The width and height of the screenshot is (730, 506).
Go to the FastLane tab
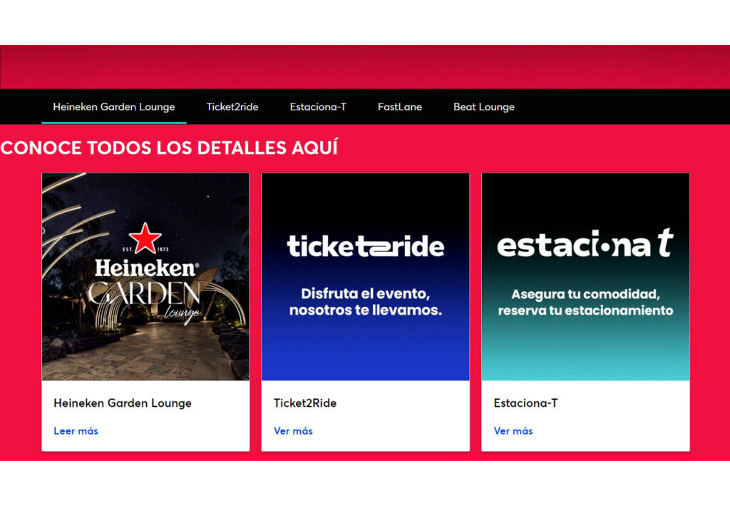coord(400,107)
